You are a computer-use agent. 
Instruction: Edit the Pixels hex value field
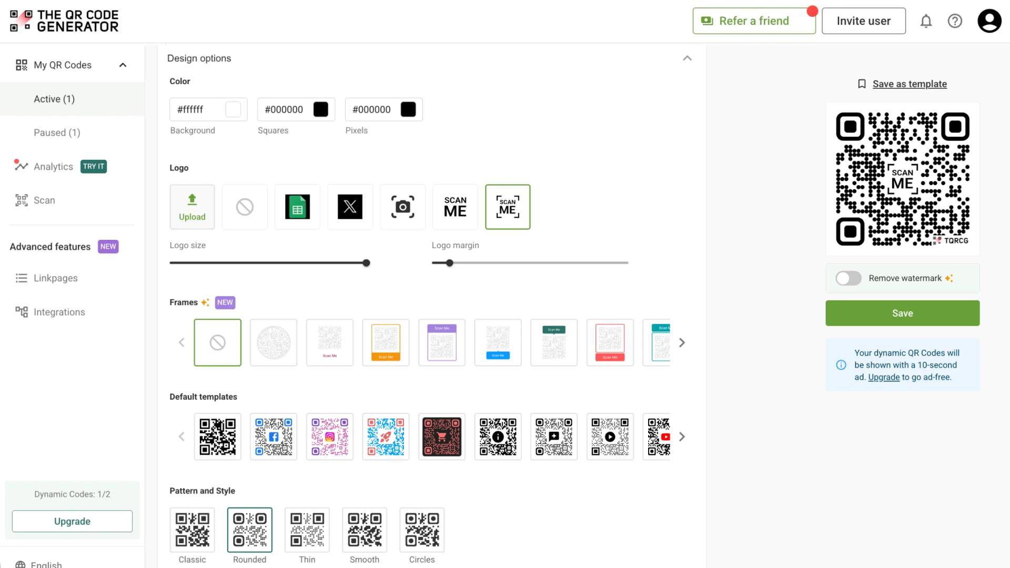(383, 109)
